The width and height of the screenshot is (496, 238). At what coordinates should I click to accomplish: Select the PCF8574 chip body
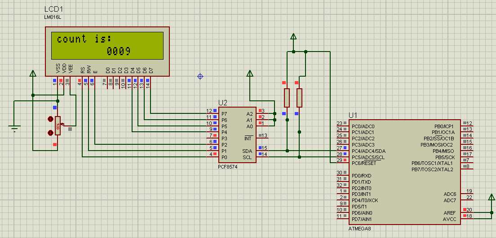[238, 135]
